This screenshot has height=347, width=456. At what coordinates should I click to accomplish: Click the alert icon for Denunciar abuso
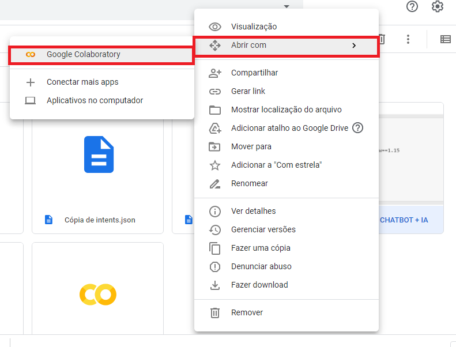tap(215, 267)
